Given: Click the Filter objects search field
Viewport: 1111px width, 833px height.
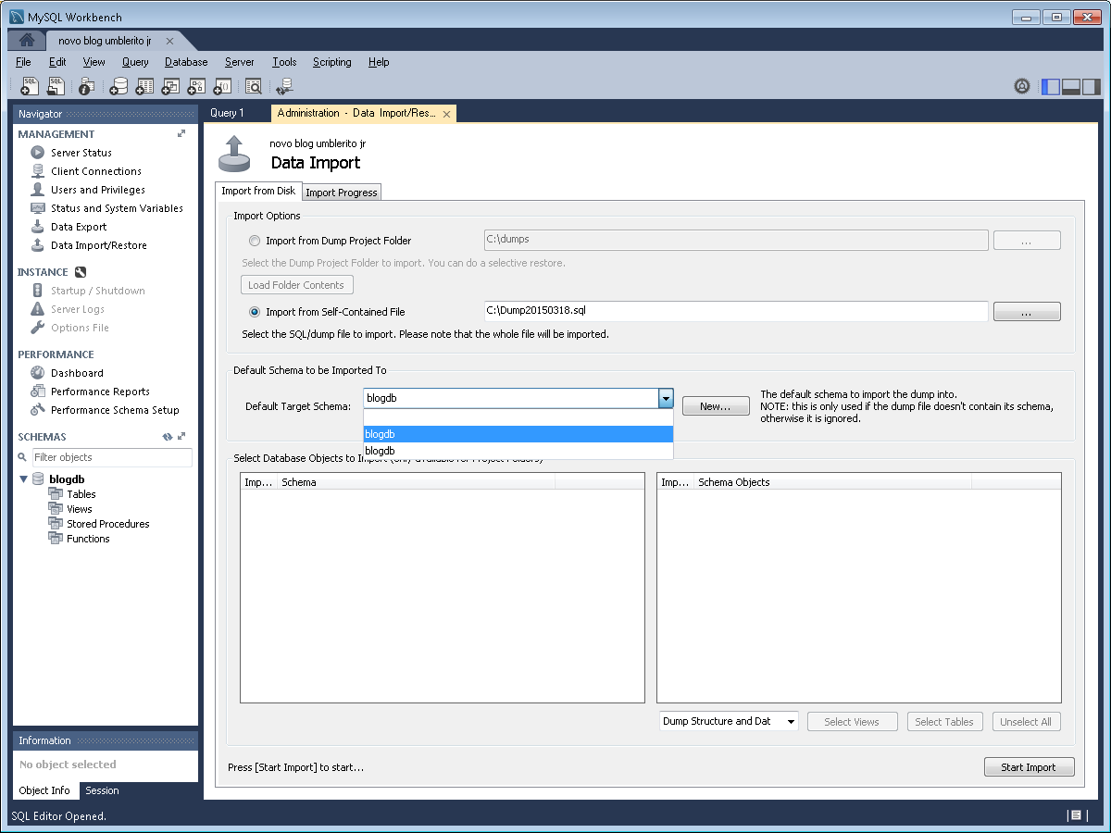Looking at the screenshot, I should (x=111, y=457).
